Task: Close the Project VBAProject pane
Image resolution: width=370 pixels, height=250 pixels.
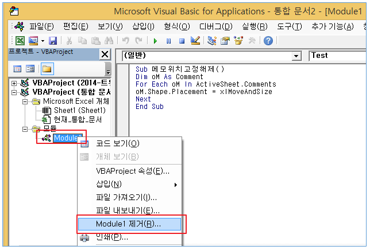Action: click(105, 54)
